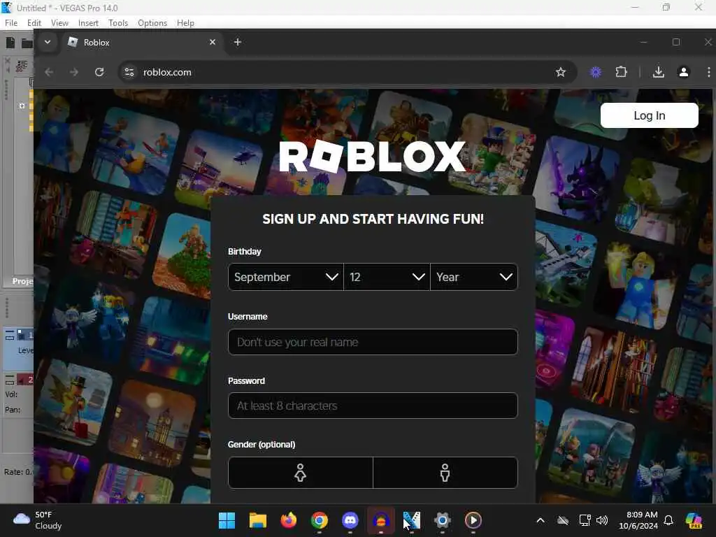Image resolution: width=716 pixels, height=537 pixels.
Task: Open the Options menu in VEGAS Pro
Action: [152, 23]
